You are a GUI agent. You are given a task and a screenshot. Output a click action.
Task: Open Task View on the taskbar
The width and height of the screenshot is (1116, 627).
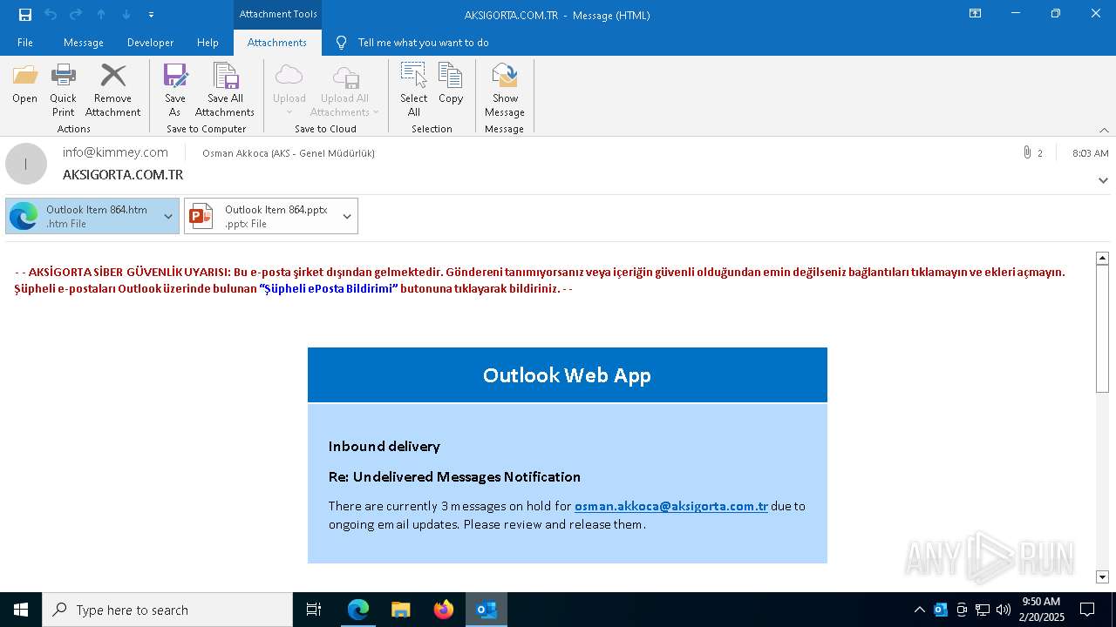[x=314, y=610]
